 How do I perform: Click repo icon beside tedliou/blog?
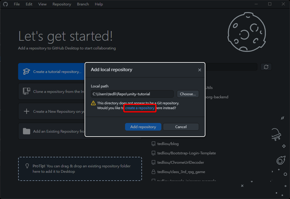pyautogui.click(x=153, y=144)
